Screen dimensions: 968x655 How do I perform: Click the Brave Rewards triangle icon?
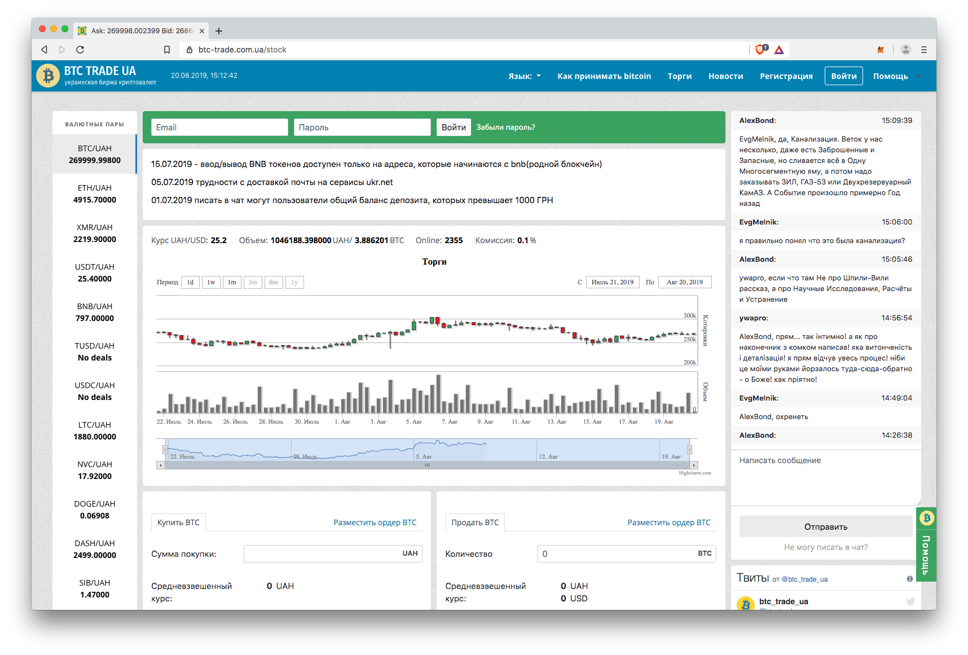[779, 50]
